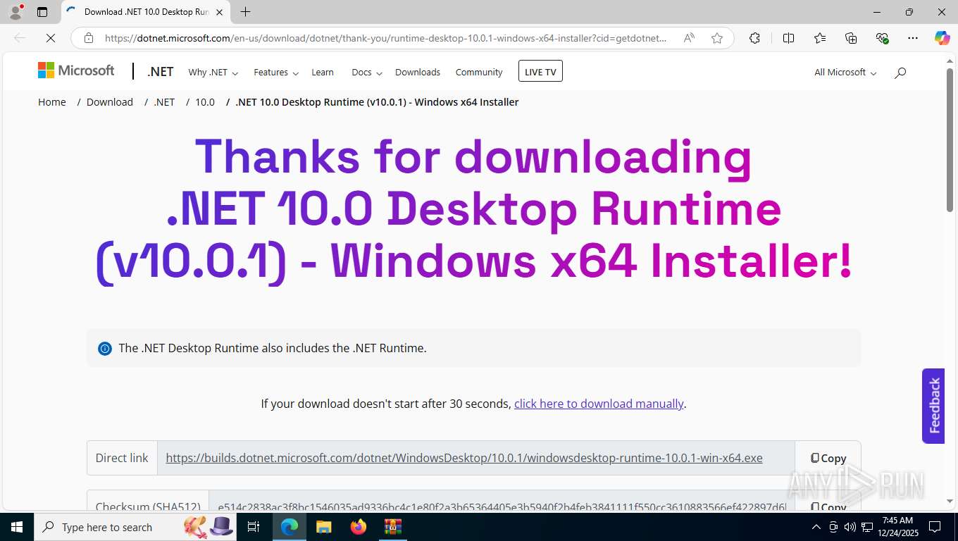Open the builds.dotnet.microsoft.com direct link
This screenshot has height=541, width=958.
464,458
